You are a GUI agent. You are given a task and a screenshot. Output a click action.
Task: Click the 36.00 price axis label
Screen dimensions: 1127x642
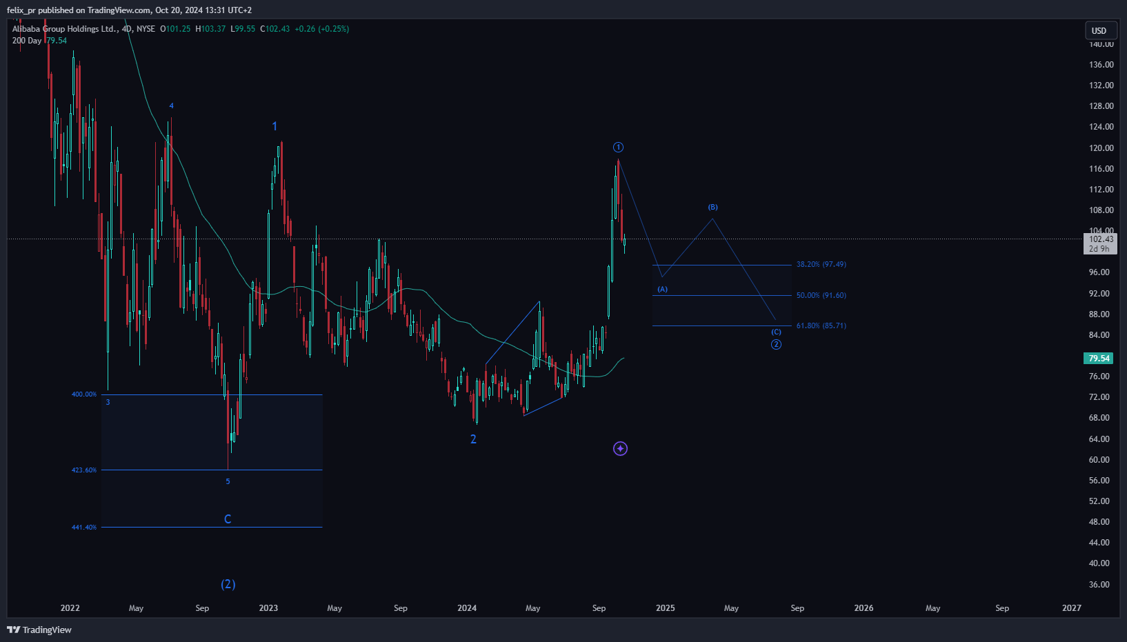click(1099, 585)
